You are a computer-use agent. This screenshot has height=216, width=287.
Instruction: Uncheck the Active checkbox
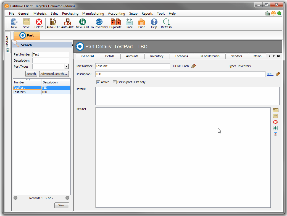98,82
